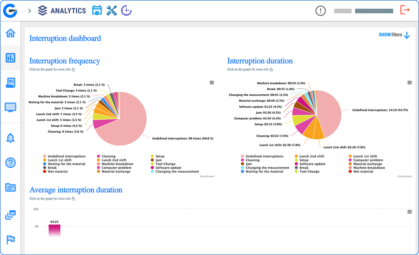Click the ANALYTICS title text

point(68,11)
